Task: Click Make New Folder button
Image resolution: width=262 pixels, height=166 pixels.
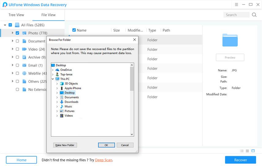Action: (x=65, y=145)
